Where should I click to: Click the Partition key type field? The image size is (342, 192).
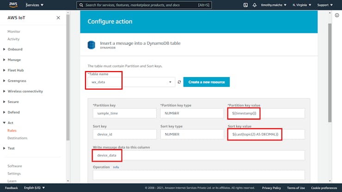click(x=192, y=114)
